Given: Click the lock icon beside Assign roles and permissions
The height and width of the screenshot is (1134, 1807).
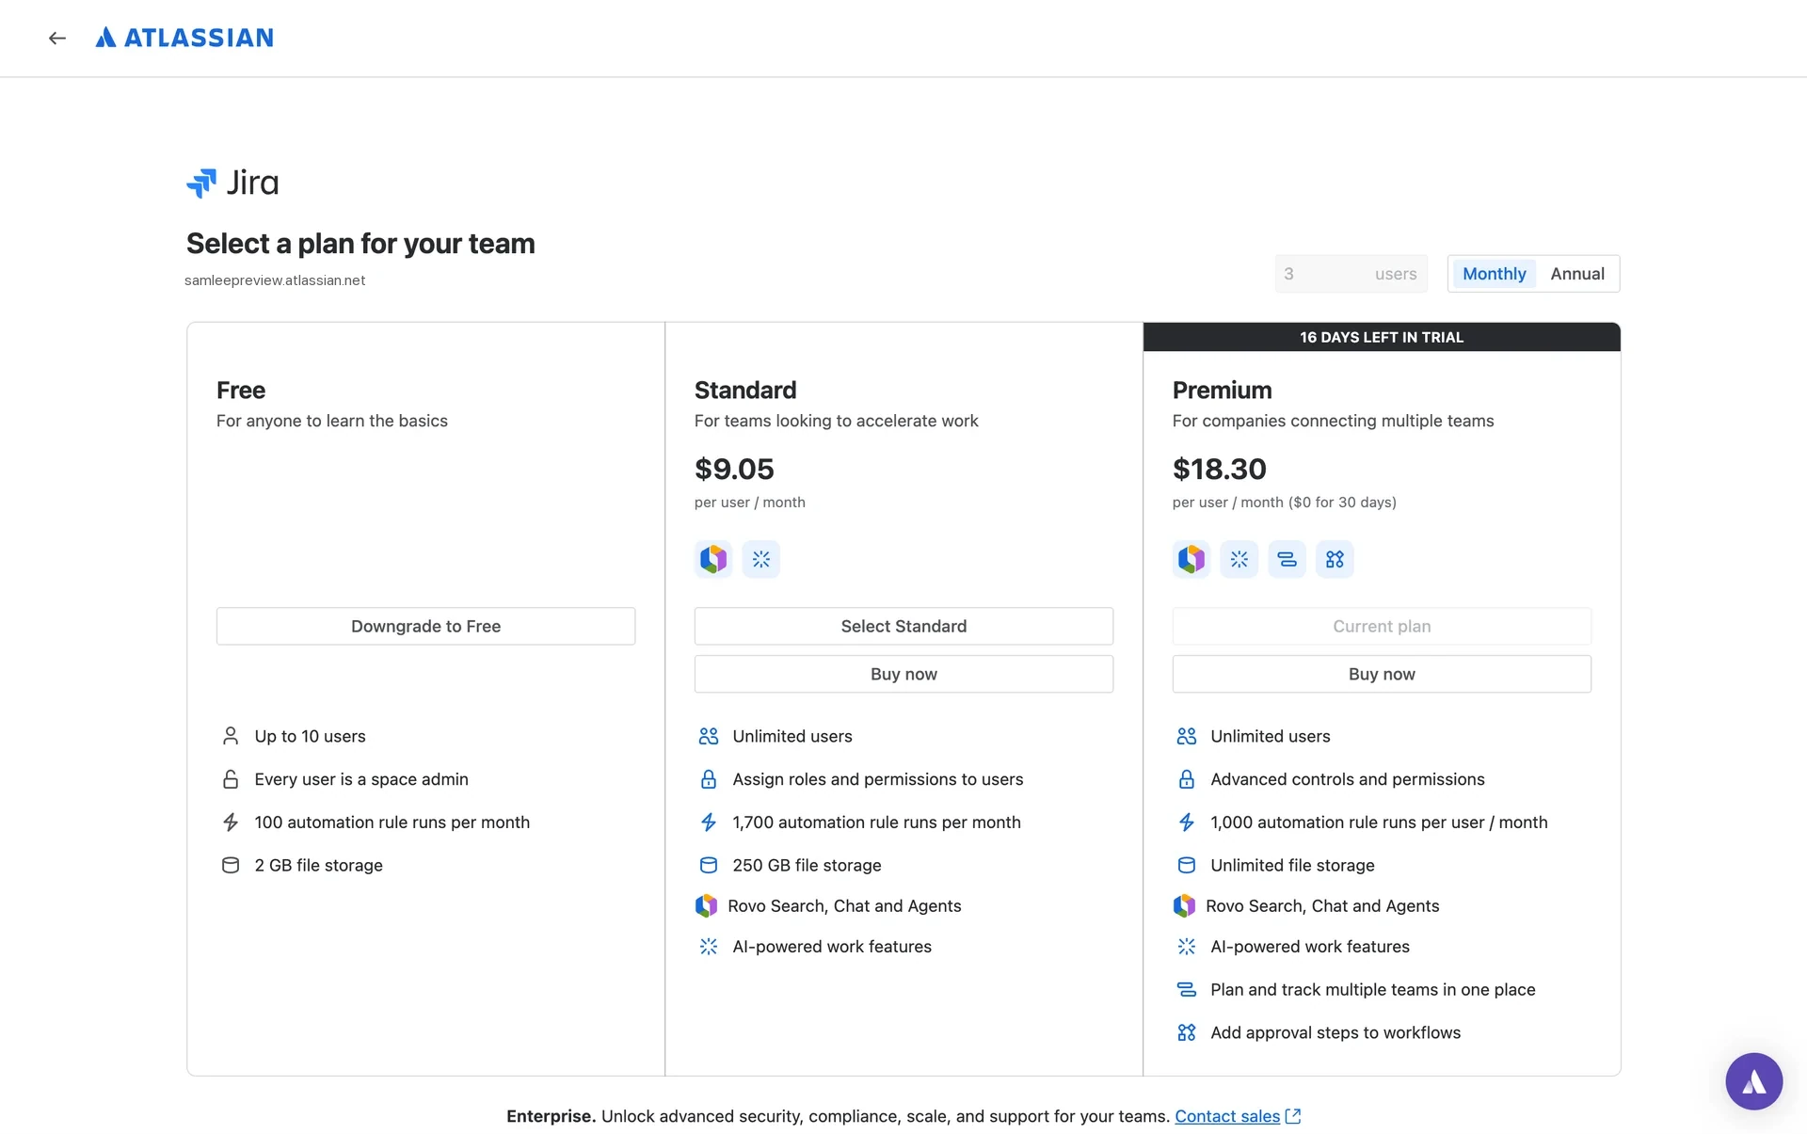Looking at the screenshot, I should point(709,779).
